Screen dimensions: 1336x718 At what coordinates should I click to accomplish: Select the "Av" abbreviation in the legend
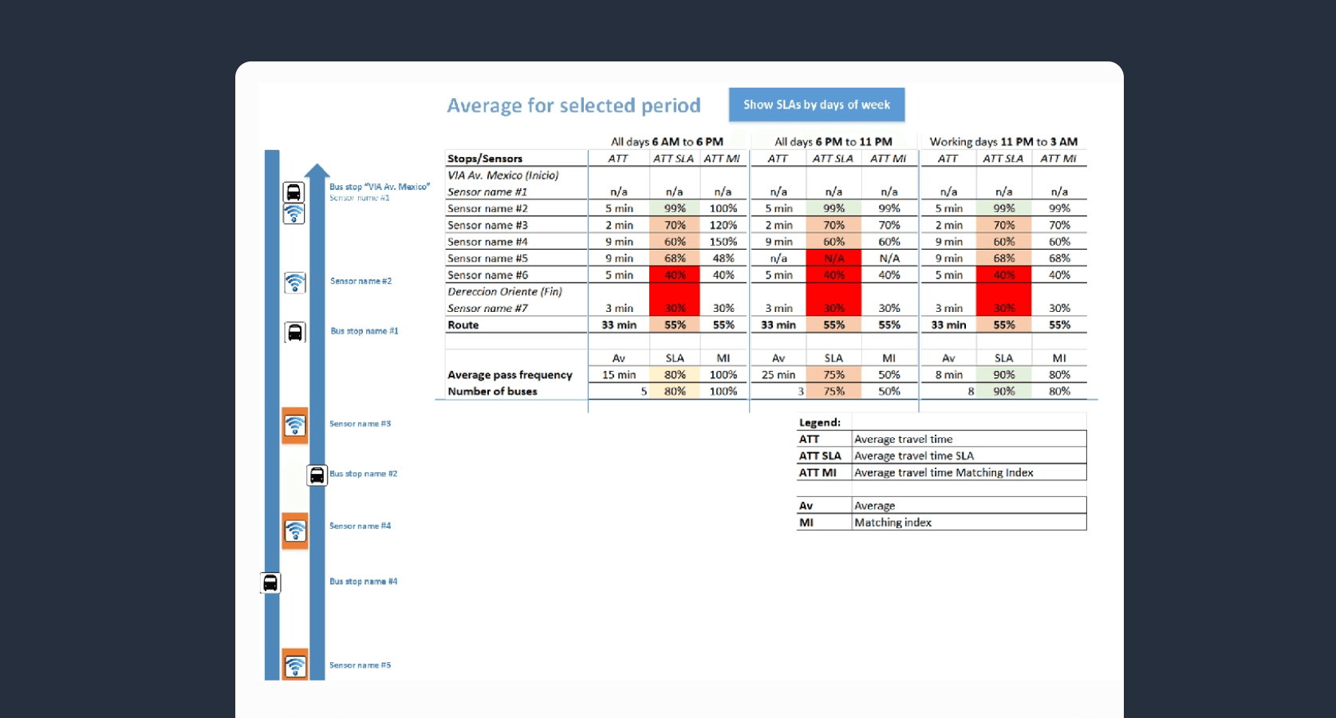806,506
